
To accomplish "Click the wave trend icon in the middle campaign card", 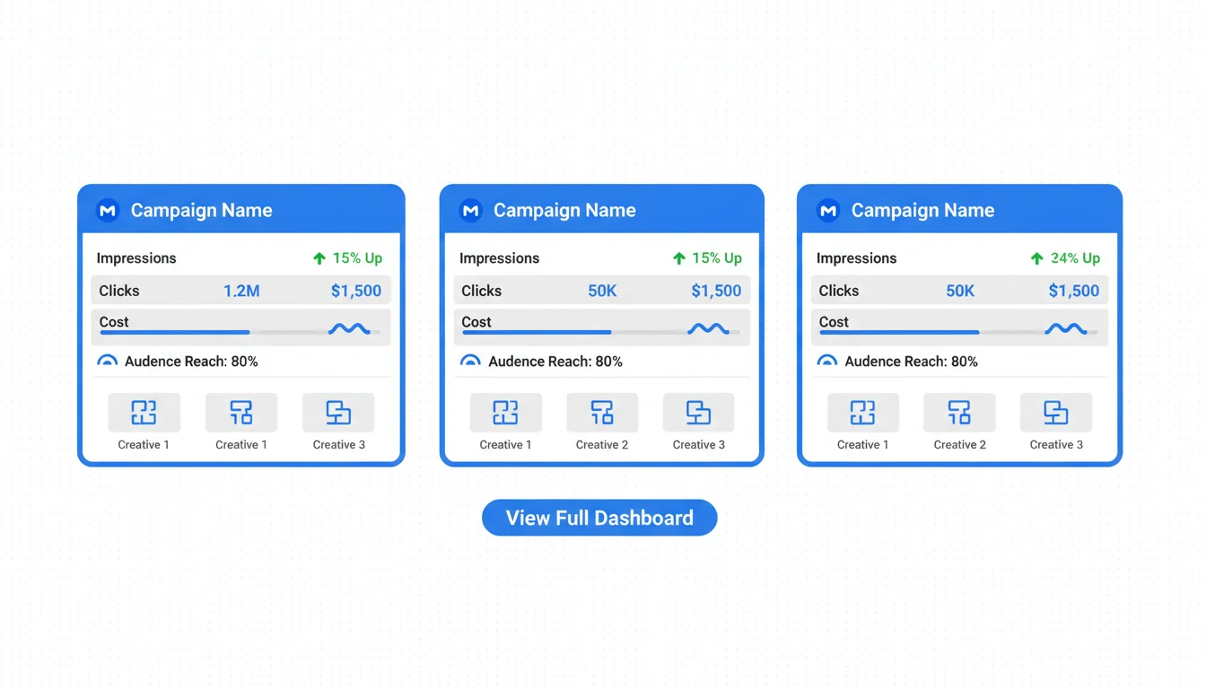I will [x=708, y=329].
